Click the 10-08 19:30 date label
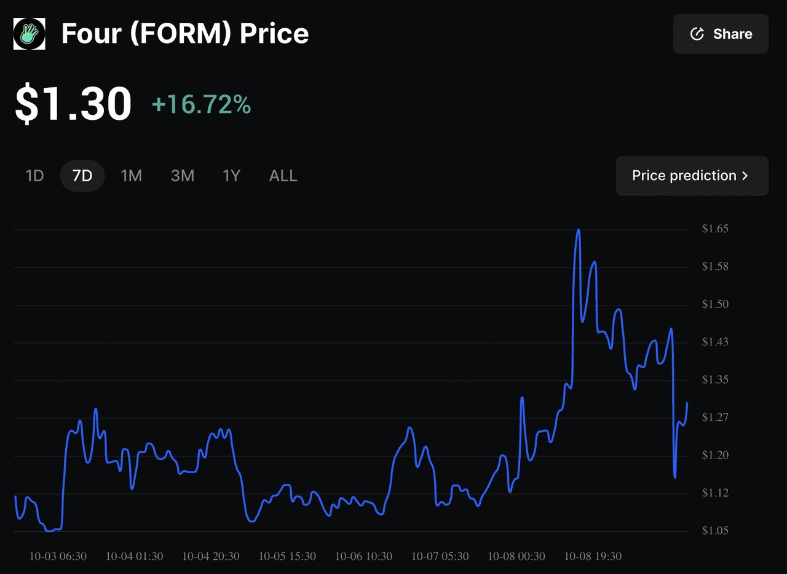Image resolution: width=787 pixels, height=574 pixels. click(593, 556)
